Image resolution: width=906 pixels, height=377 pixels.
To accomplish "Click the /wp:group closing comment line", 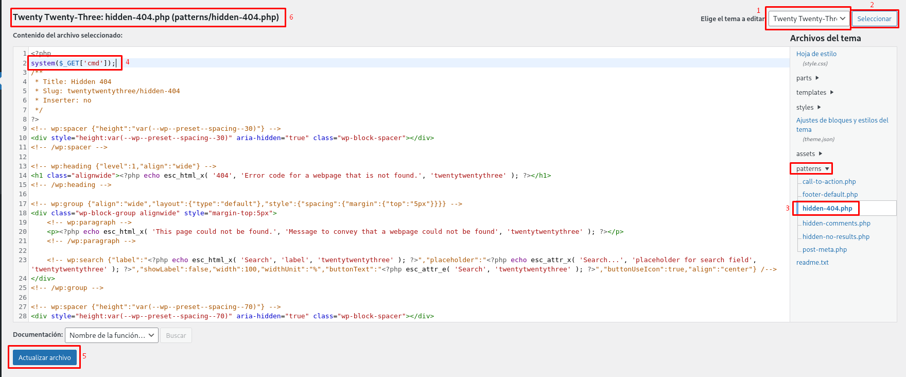I will [67, 288].
